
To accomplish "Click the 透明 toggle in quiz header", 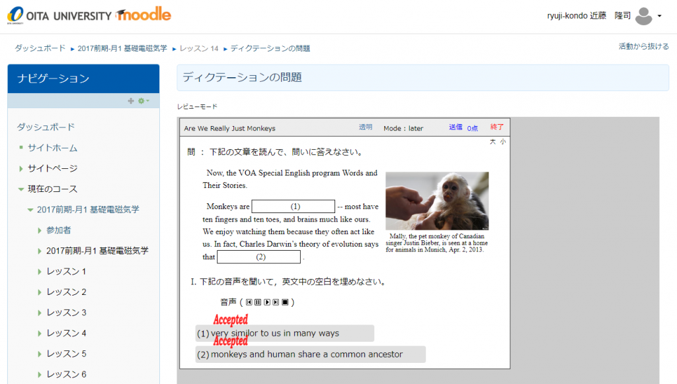I will (365, 127).
